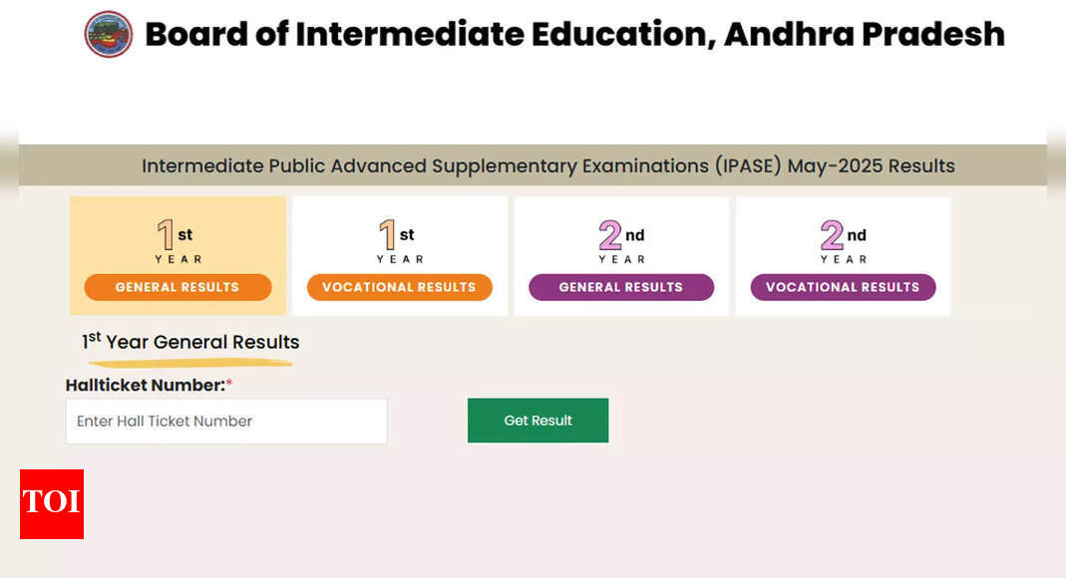Click the pink 2nd Year numeral above General Results
The image size is (1066, 578).
click(610, 236)
